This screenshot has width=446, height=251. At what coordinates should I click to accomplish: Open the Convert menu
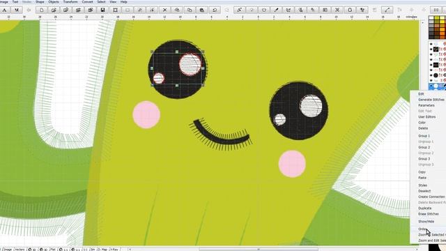coord(87,1)
